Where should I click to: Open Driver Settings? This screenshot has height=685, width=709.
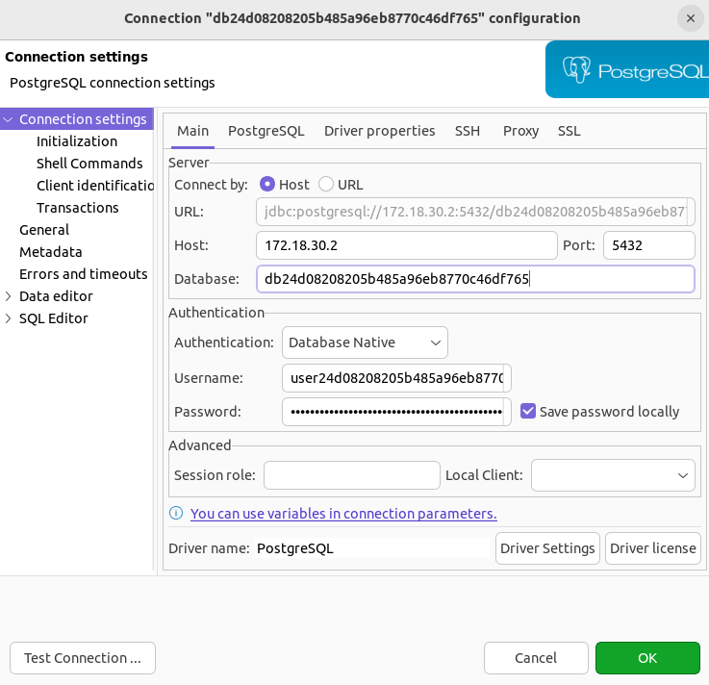[547, 548]
